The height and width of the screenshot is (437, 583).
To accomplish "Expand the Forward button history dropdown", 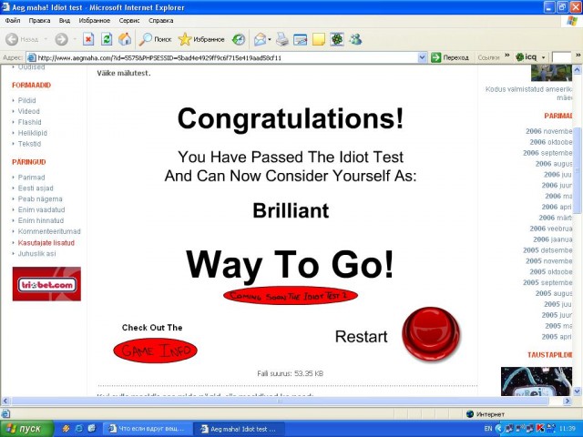I will click(75, 39).
